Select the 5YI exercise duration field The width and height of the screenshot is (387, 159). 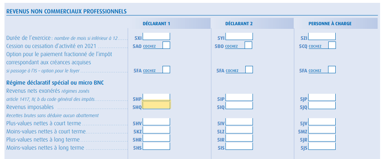point(239,37)
